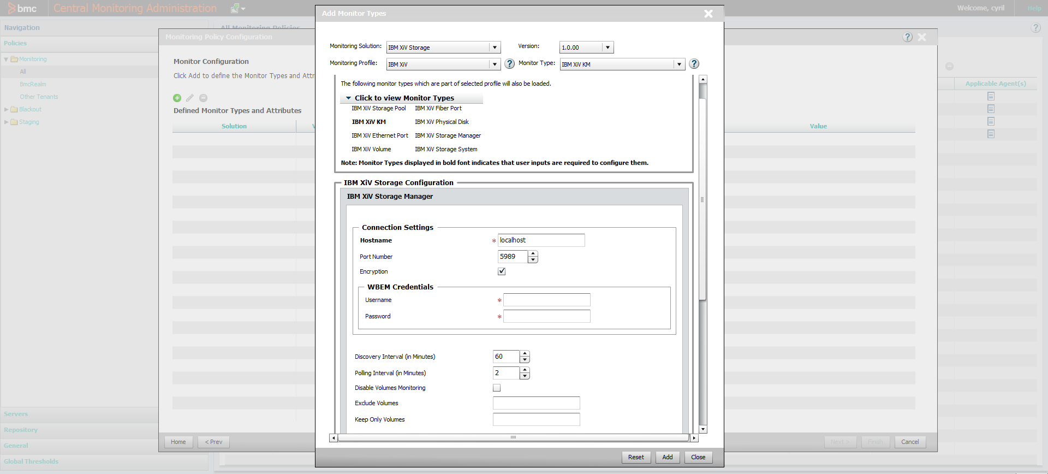The width and height of the screenshot is (1048, 474).
Task: Click horizontal scrollbar right arrow
Action: (694, 438)
